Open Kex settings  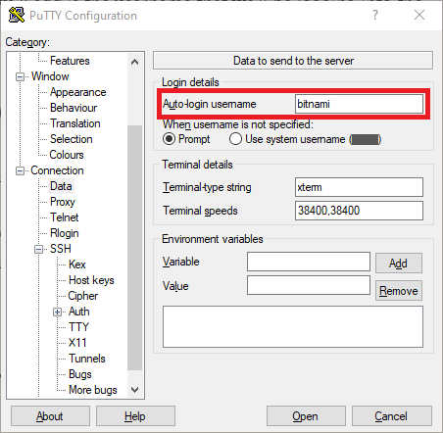coord(77,265)
